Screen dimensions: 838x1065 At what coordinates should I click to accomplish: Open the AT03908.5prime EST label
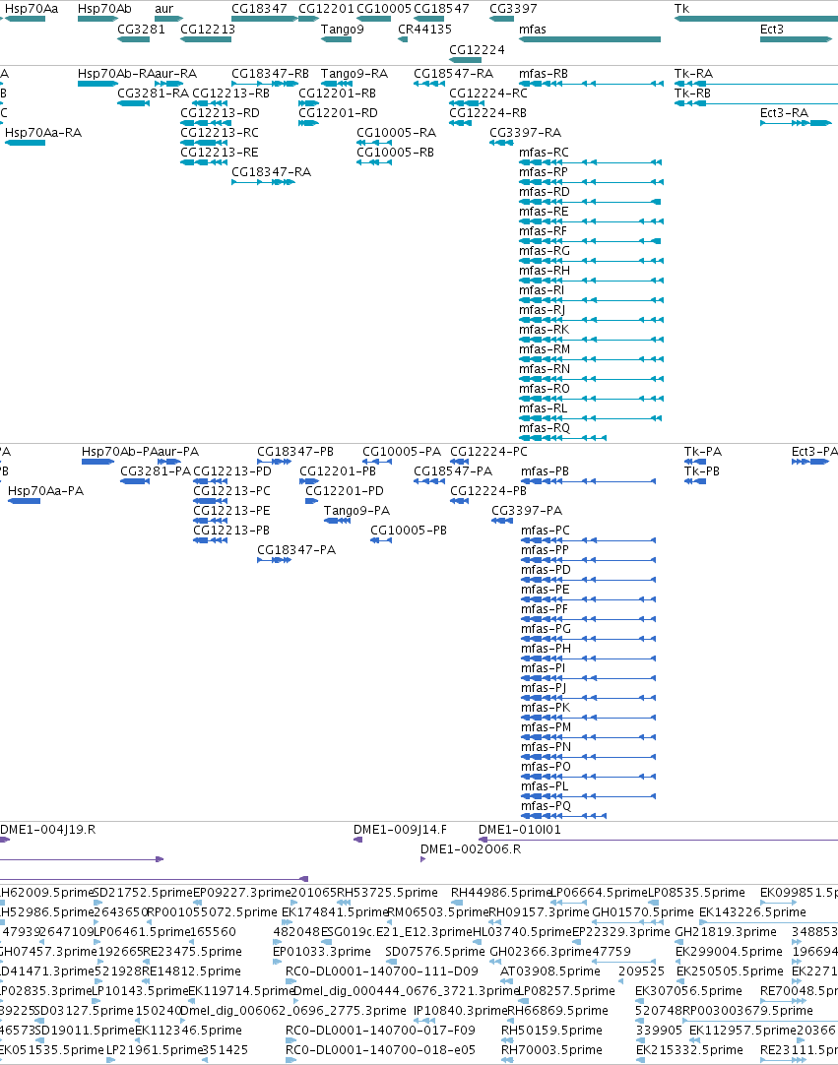(x=549, y=971)
